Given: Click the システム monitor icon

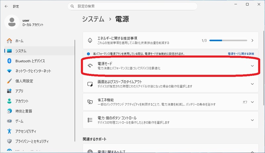Looking at the screenshot, I should [9, 51].
